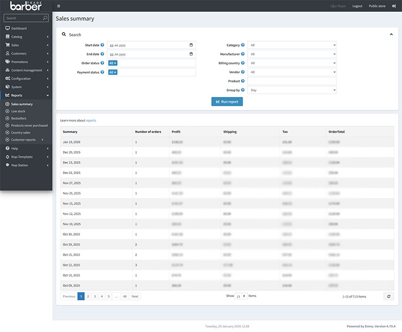Open the reports documentation link
Screen dimensions: 402x332
point(91,120)
